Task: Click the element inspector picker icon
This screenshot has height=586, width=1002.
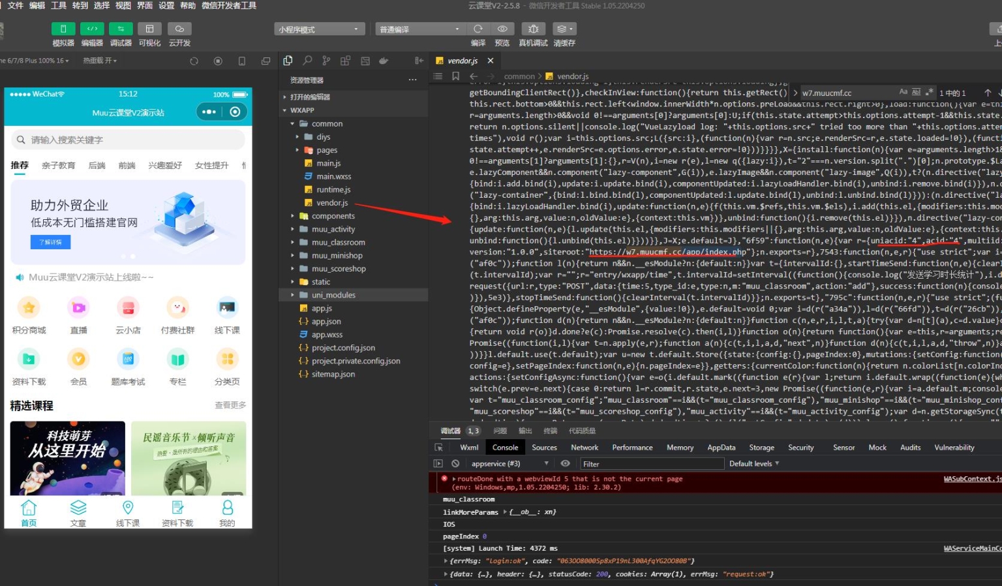Action: coord(438,448)
